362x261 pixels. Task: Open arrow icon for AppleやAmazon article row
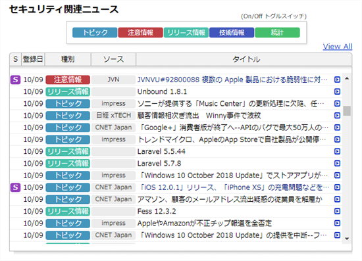[x=337, y=223]
